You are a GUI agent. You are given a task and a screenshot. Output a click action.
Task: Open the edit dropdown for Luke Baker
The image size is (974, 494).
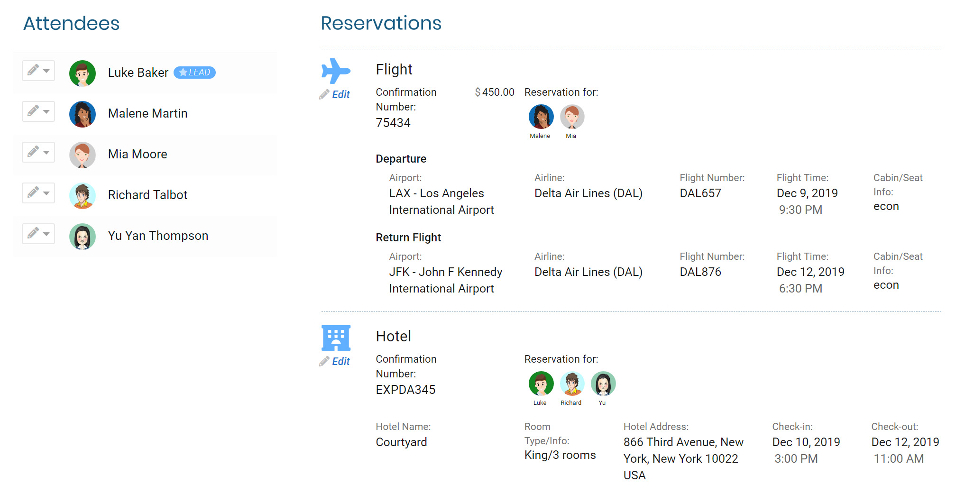pos(38,71)
